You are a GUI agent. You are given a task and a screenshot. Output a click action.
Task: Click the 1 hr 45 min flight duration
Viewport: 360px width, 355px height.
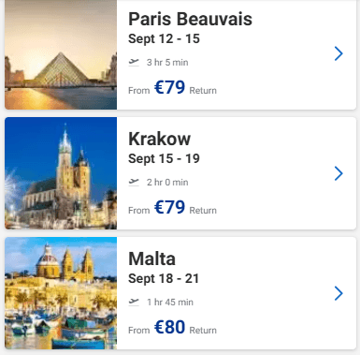point(170,302)
